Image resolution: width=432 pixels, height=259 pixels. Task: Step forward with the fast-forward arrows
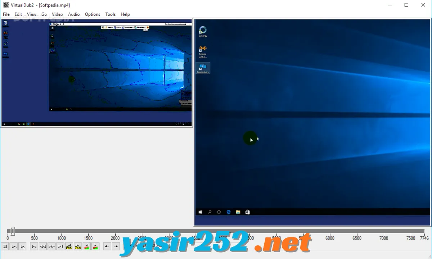coord(51,246)
